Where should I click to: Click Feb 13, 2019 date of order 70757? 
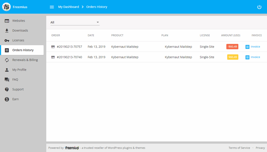coord(96,47)
